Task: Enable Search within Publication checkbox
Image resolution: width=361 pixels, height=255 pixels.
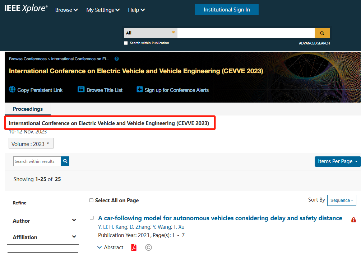Action: 126,43
